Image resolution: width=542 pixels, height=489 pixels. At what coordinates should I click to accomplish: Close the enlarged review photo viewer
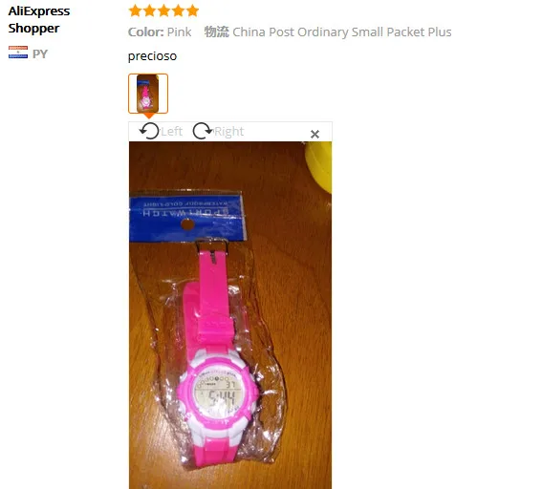[314, 134]
